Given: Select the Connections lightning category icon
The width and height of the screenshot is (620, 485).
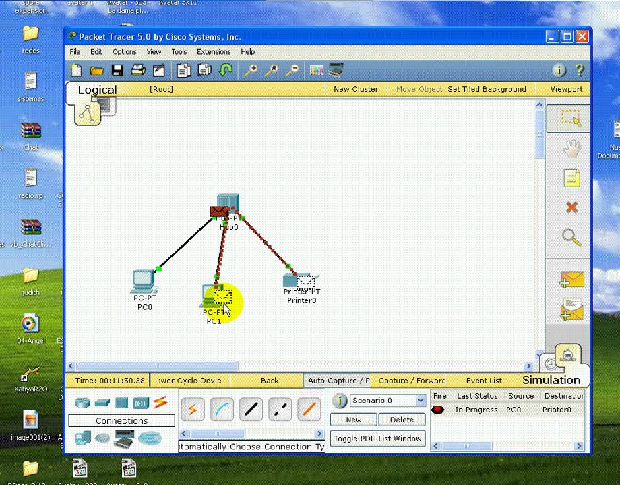Looking at the screenshot, I should coord(160,402).
